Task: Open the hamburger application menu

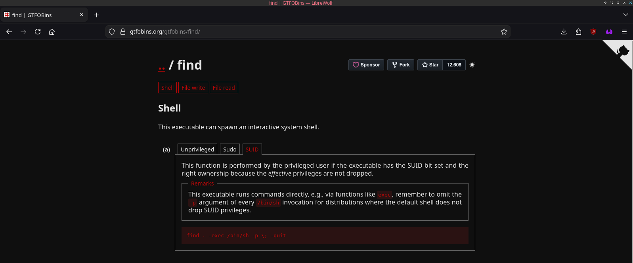Action: click(624, 32)
